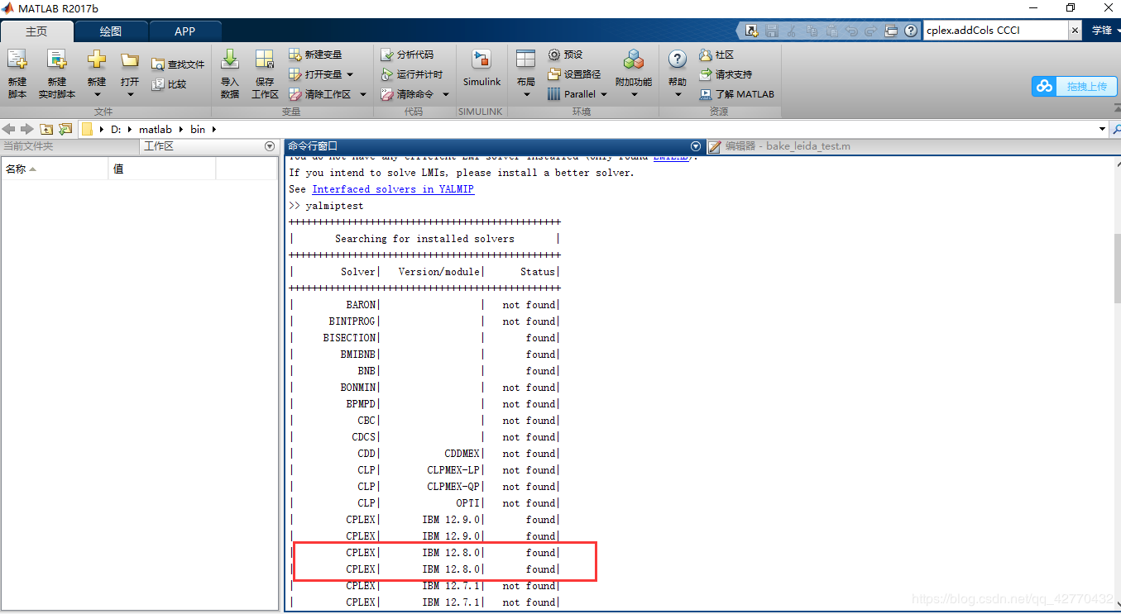1121x614 pixels.
Task: Open the 工作区 panel actions menu
Action: coord(269,146)
